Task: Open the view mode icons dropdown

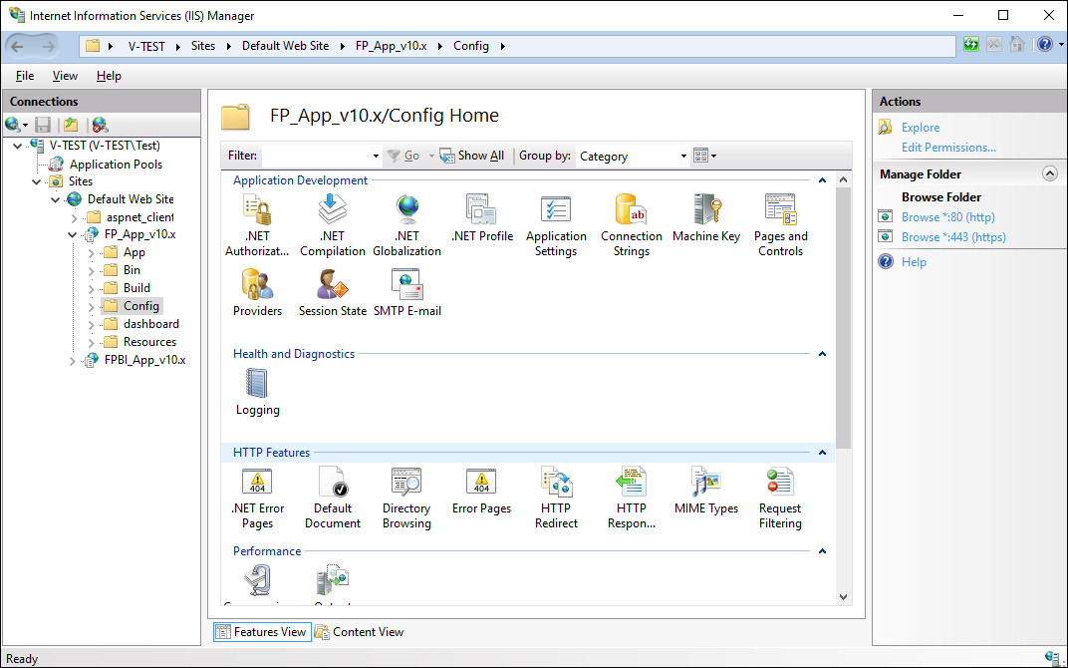Action: point(705,156)
